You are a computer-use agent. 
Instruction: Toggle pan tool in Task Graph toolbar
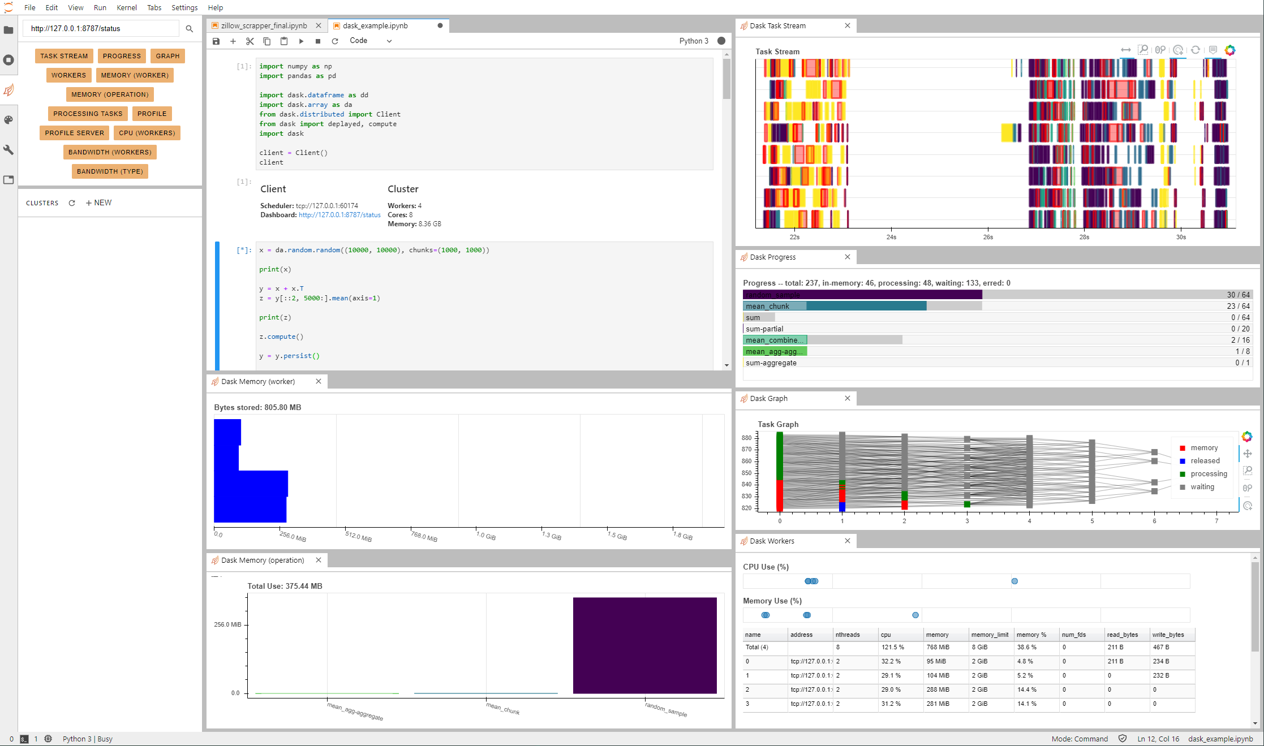click(x=1247, y=454)
